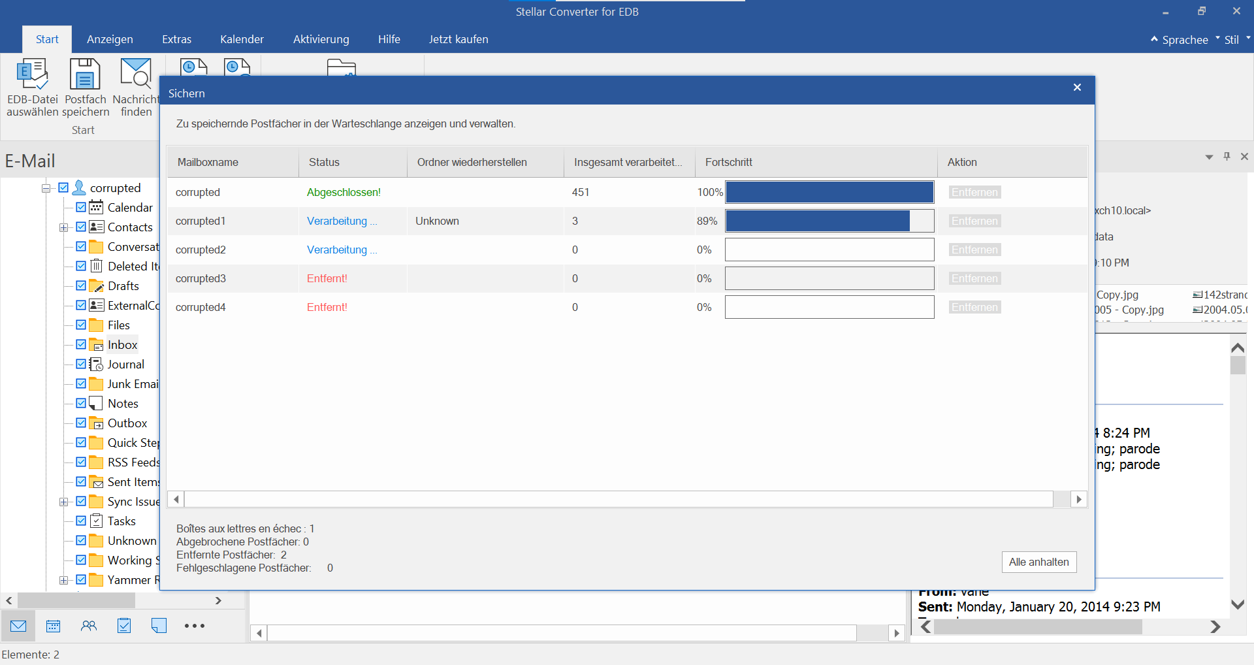Image resolution: width=1254 pixels, height=665 pixels.
Task: Open the Nachricht finden tool
Action: point(136,74)
